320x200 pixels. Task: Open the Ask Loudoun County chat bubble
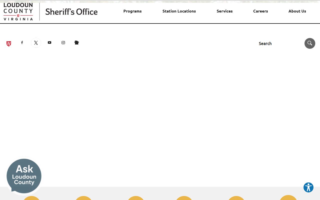24,176
